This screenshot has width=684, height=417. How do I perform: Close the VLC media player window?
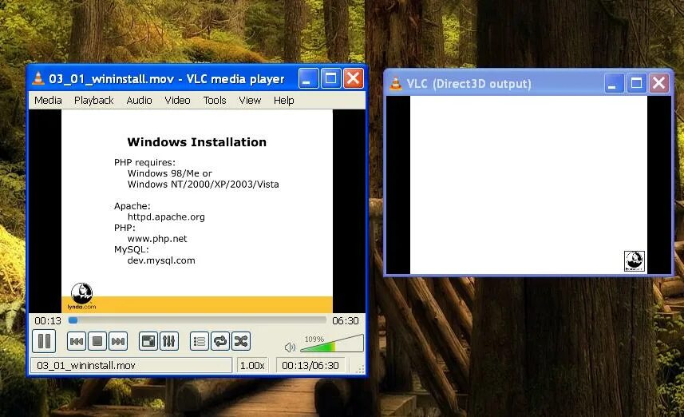click(x=354, y=78)
